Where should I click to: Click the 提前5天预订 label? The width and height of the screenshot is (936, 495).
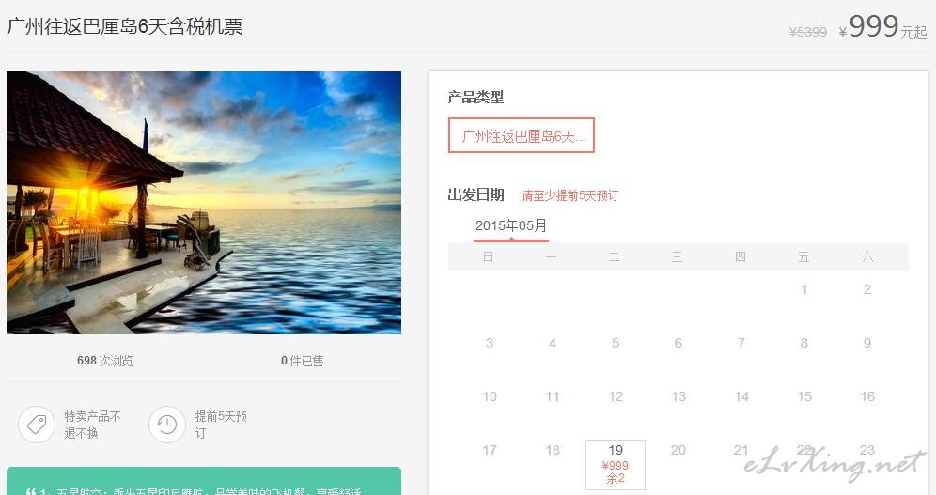pos(221,425)
